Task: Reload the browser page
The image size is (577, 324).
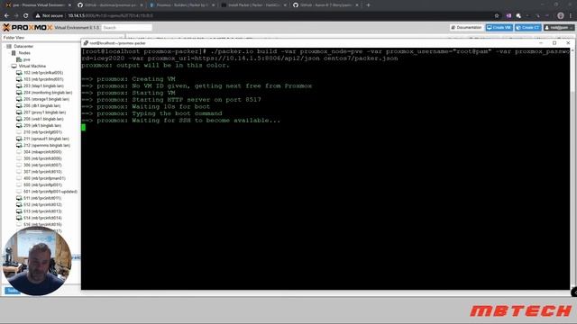Action: 26,16
